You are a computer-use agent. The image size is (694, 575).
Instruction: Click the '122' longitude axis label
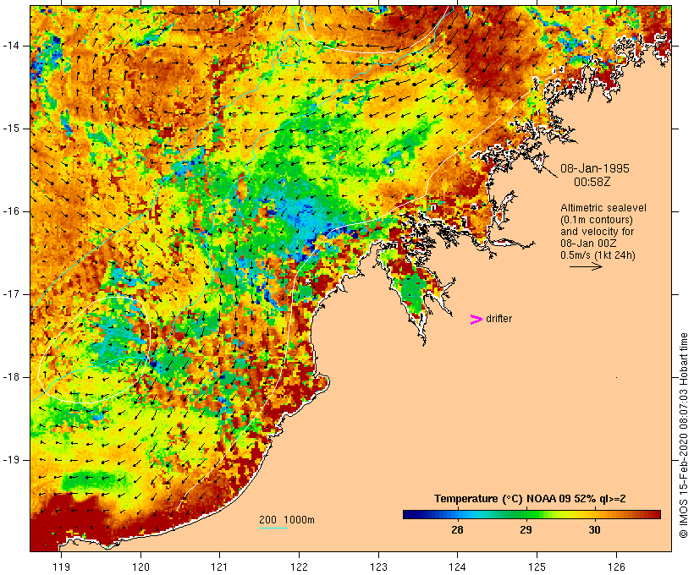click(x=299, y=567)
